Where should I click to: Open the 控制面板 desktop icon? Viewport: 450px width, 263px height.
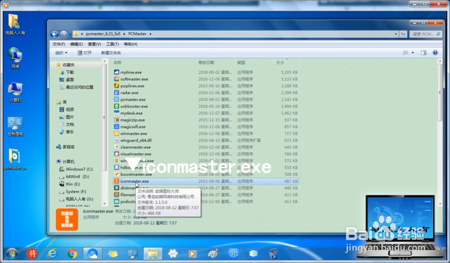tap(15, 126)
